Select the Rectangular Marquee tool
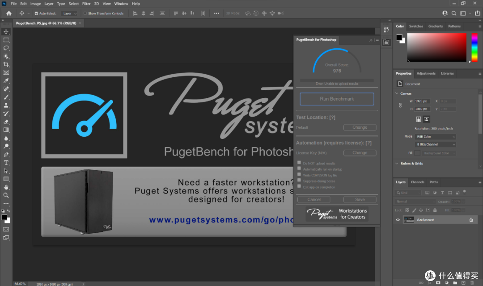 coord(6,40)
